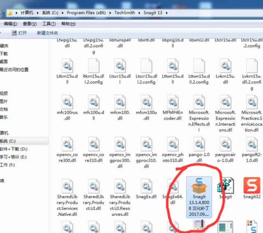Select the mfcm100.dll file
Image resolution: width=263 pixels, height=233 pixels.
click(x=120, y=108)
